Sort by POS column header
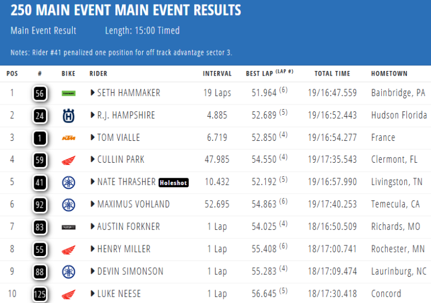431x303 pixels. (x=12, y=73)
